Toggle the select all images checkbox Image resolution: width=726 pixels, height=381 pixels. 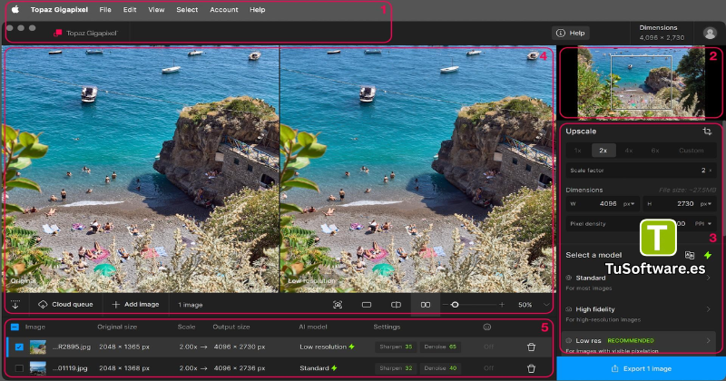coord(15,327)
